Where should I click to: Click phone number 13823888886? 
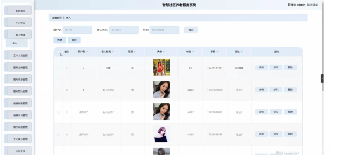tap(215, 135)
